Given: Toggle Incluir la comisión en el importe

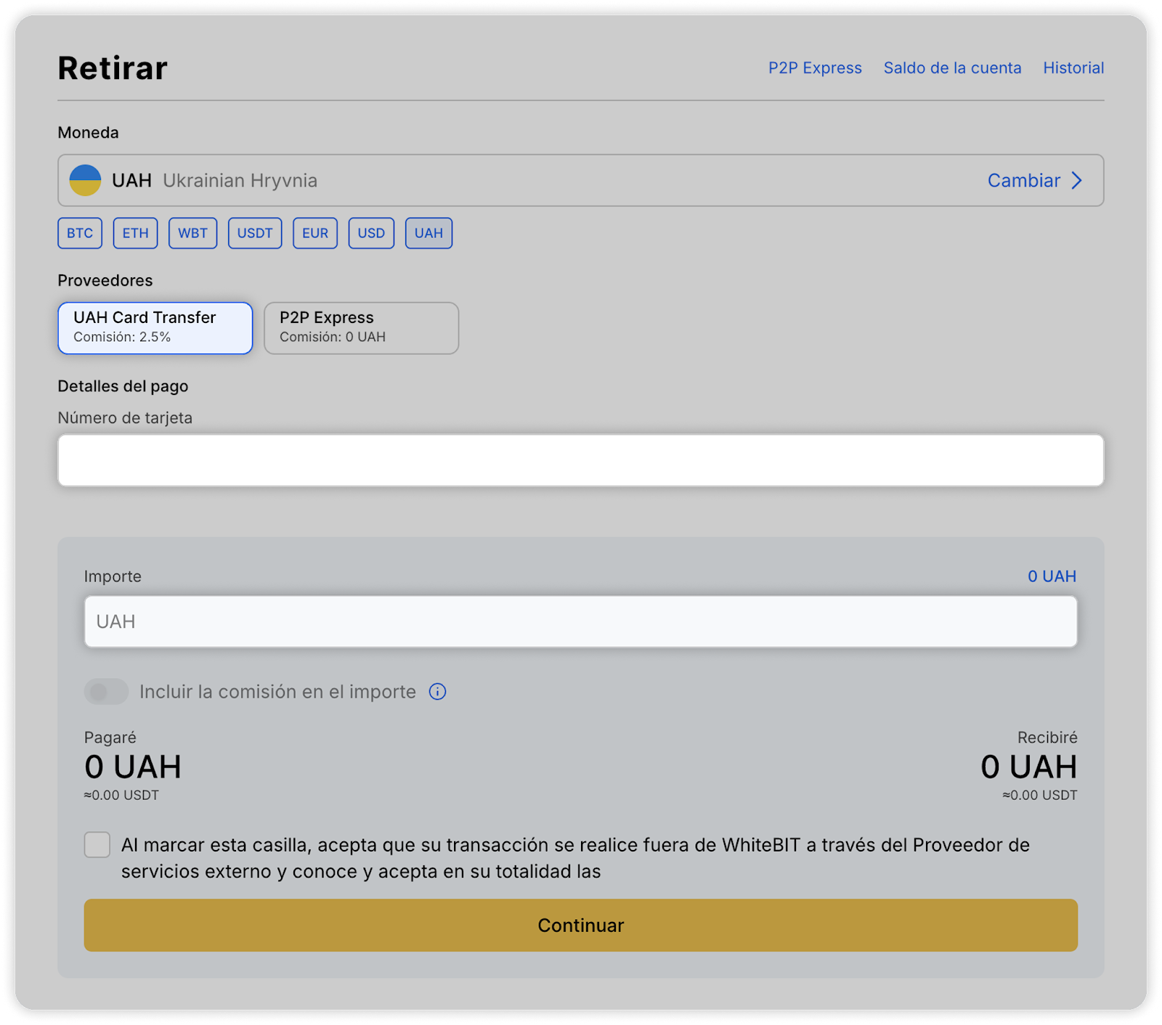Looking at the screenshot, I should coord(106,692).
